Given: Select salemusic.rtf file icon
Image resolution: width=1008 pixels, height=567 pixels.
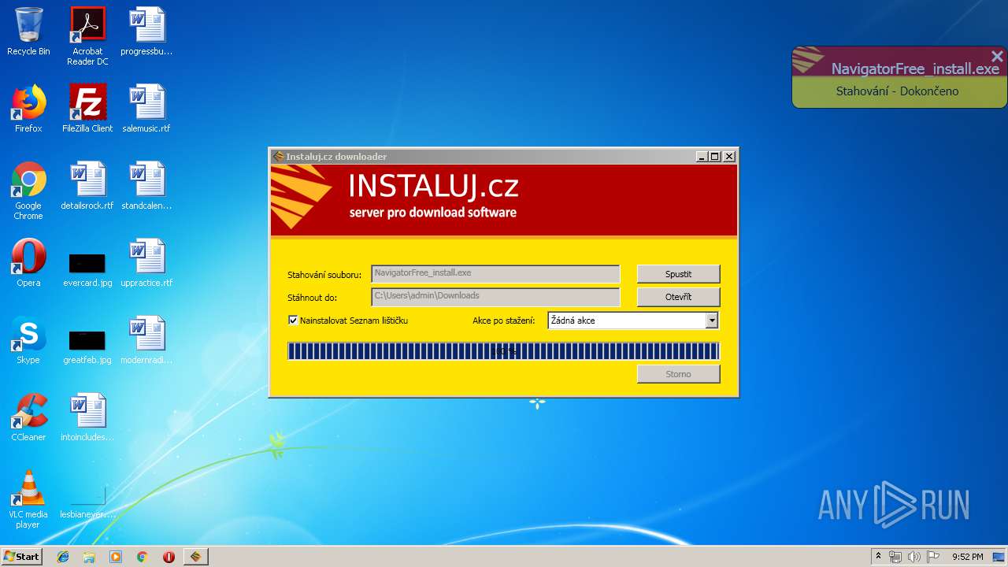Looking at the screenshot, I should [146, 109].
